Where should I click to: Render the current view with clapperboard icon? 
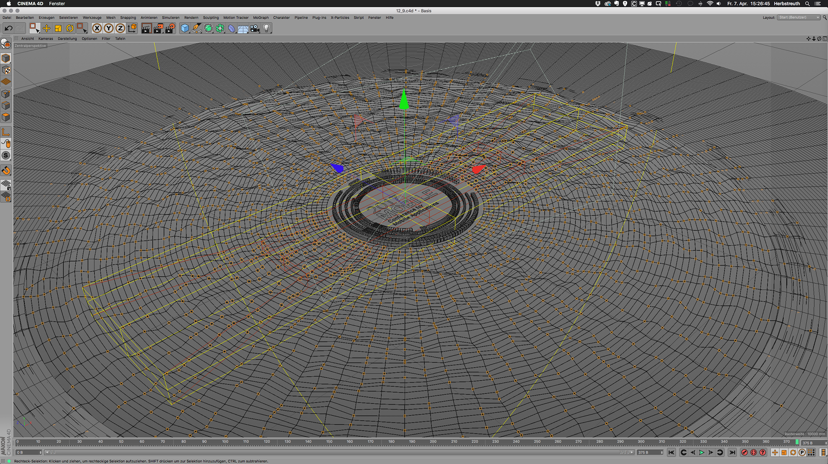(146, 28)
